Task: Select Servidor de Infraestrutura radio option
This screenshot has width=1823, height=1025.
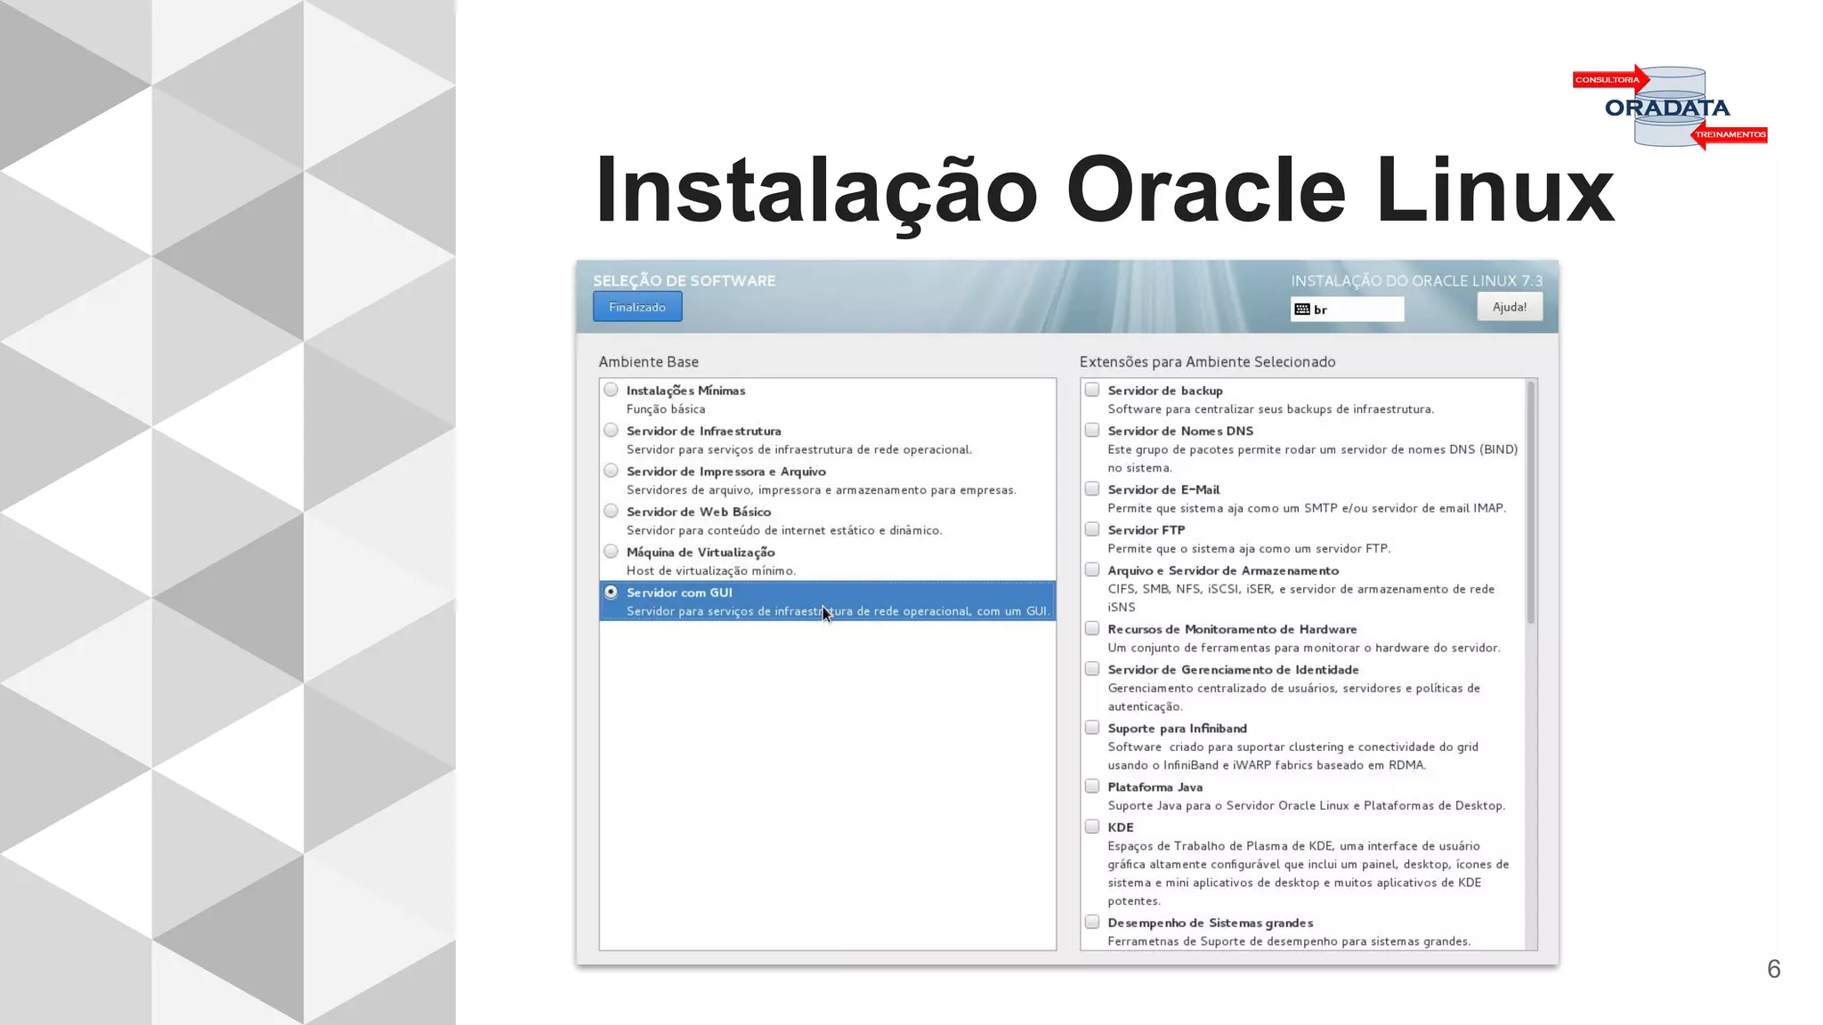Action: coord(611,431)
